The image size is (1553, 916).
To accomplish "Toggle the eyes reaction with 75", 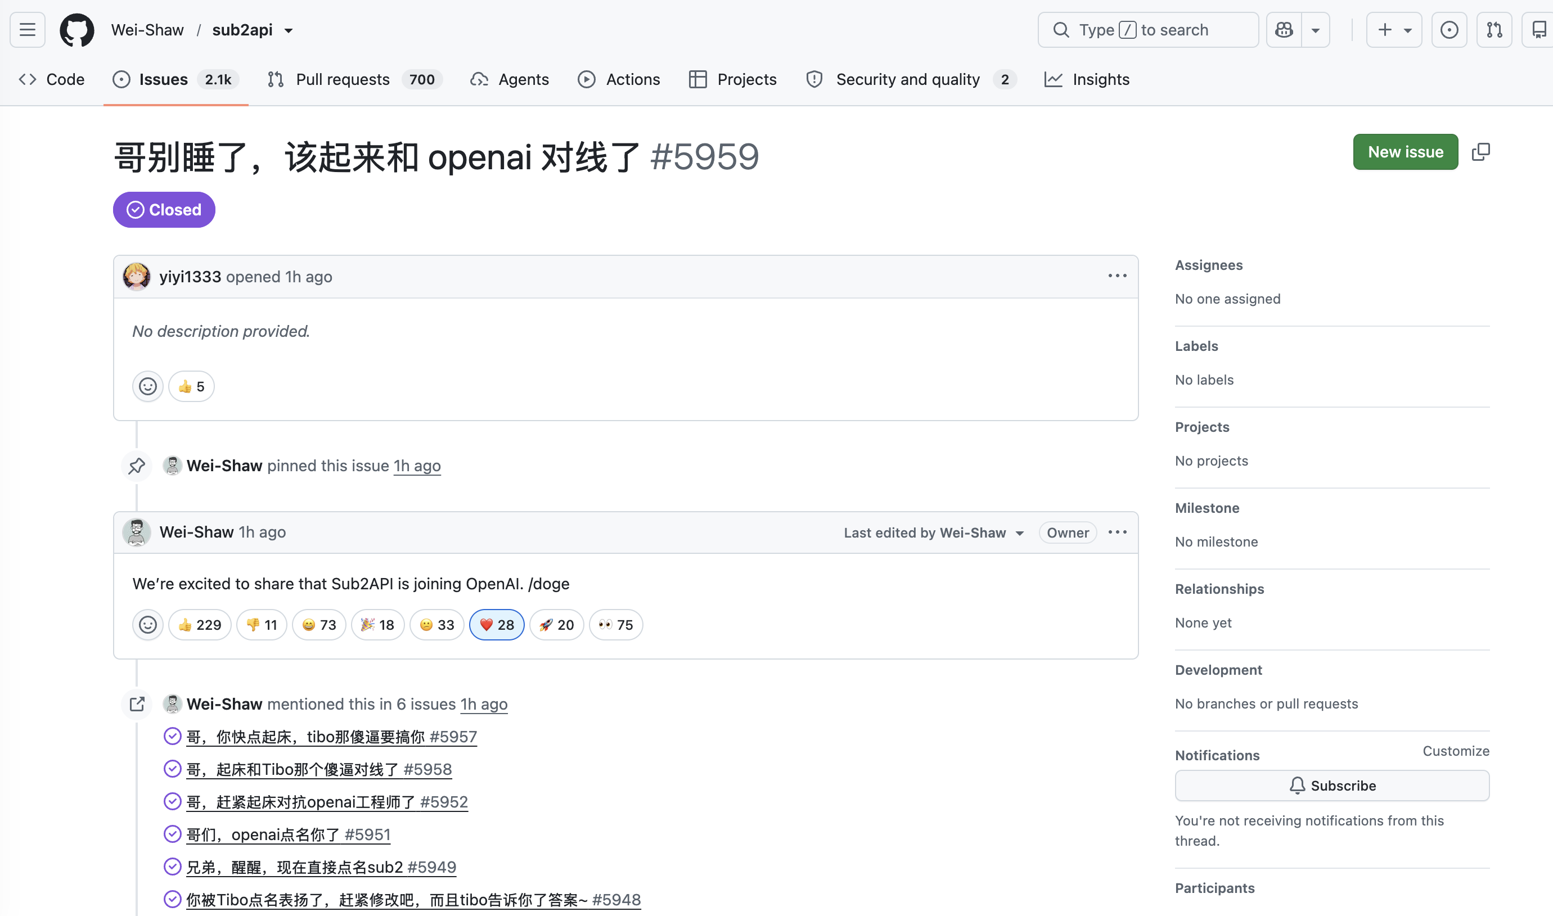I will coord(616,625).
